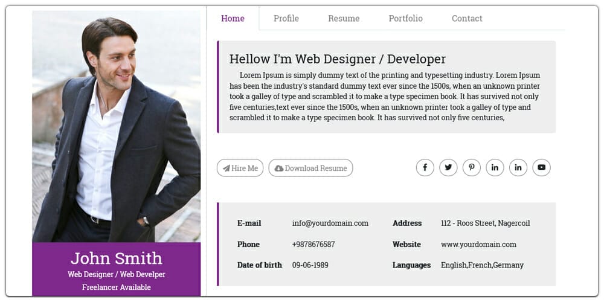Click the info@yourdomain.com email address
604x302 pixels.
pos(330,223)
